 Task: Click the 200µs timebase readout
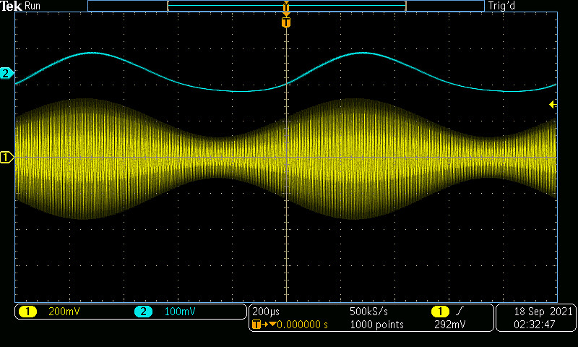pyautogui.click(x=266, y=312)
